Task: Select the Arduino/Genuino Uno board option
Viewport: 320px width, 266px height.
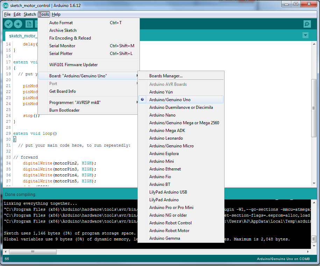Action: pos(170,100)
